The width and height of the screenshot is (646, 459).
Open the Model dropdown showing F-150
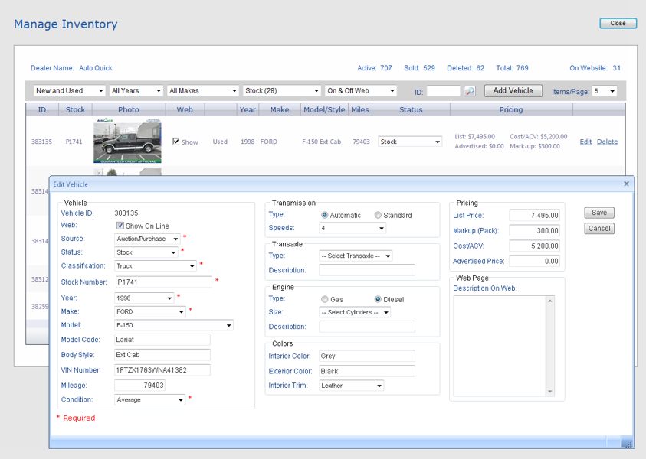[174, 325]
